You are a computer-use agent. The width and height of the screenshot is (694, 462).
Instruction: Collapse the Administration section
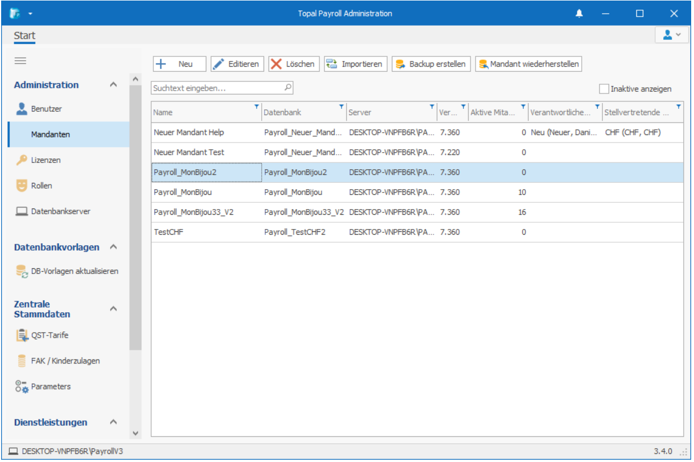[x=113, y=85]
